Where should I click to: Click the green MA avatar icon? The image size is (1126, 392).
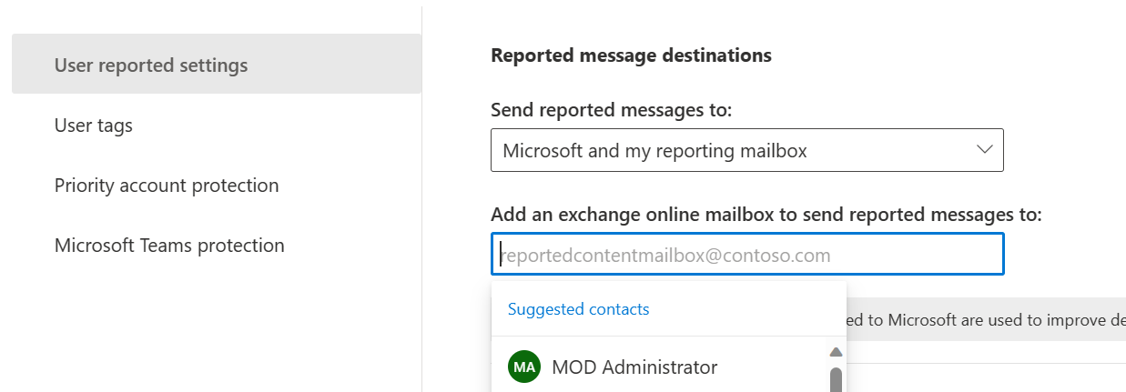(x=523, y=367)
